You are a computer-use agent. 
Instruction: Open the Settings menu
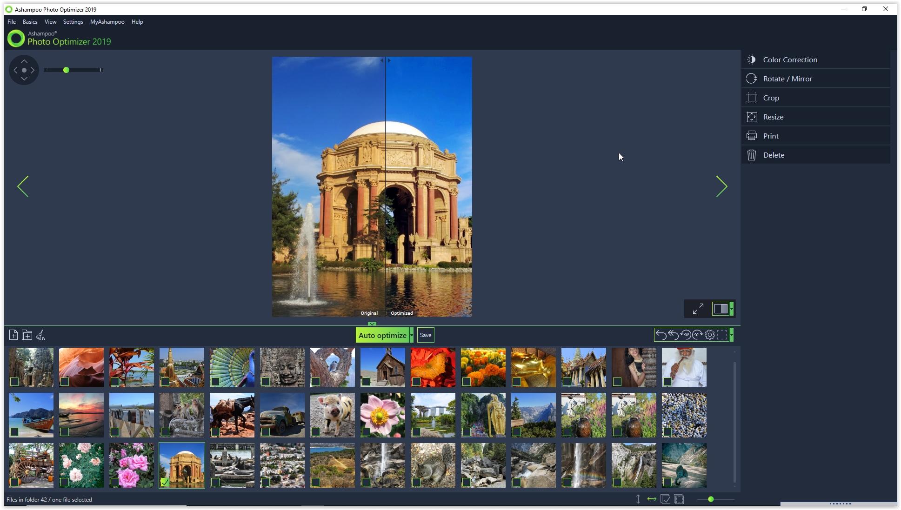(73, 22)
